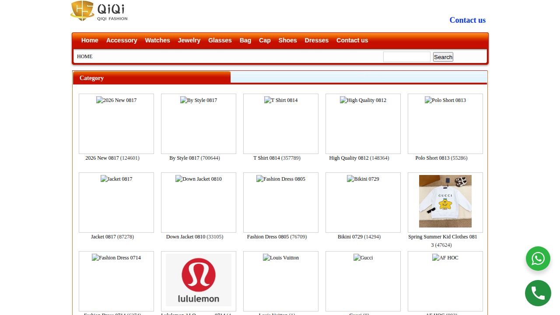The width and height of the screenshot is (560, 315).
Task: Open the Cap menu item
Action: [x=265, y=40]
